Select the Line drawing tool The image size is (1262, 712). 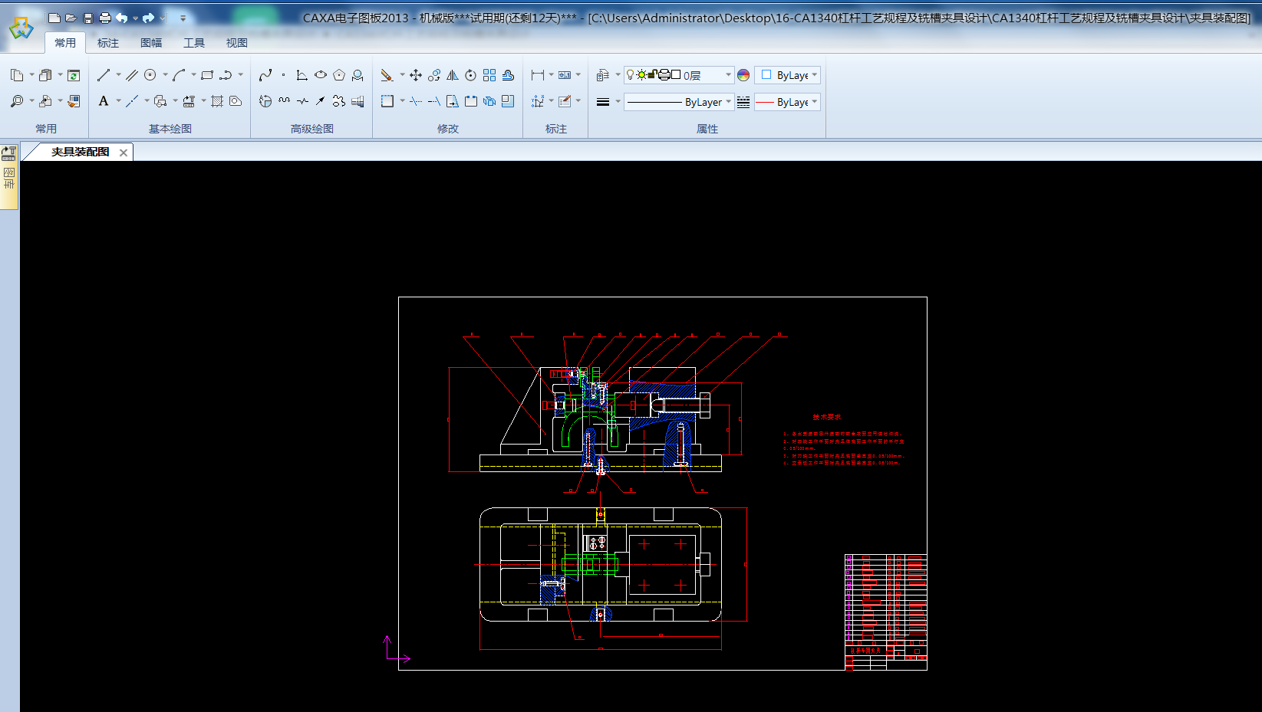[104, 75]
